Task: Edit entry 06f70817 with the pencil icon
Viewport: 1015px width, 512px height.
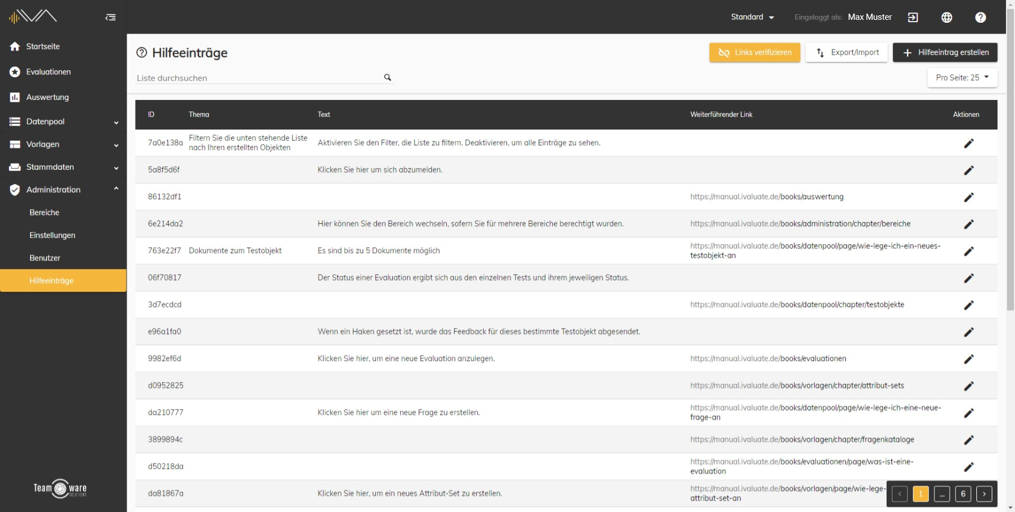Action: [969, 278]
